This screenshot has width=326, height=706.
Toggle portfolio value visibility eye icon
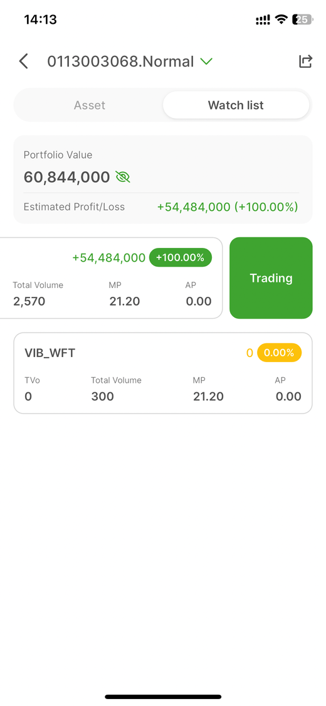pos(123,177)
